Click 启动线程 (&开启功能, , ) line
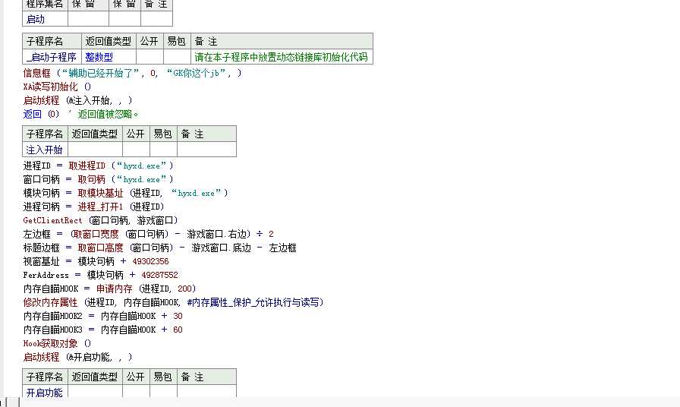 (x=77, y=357)
